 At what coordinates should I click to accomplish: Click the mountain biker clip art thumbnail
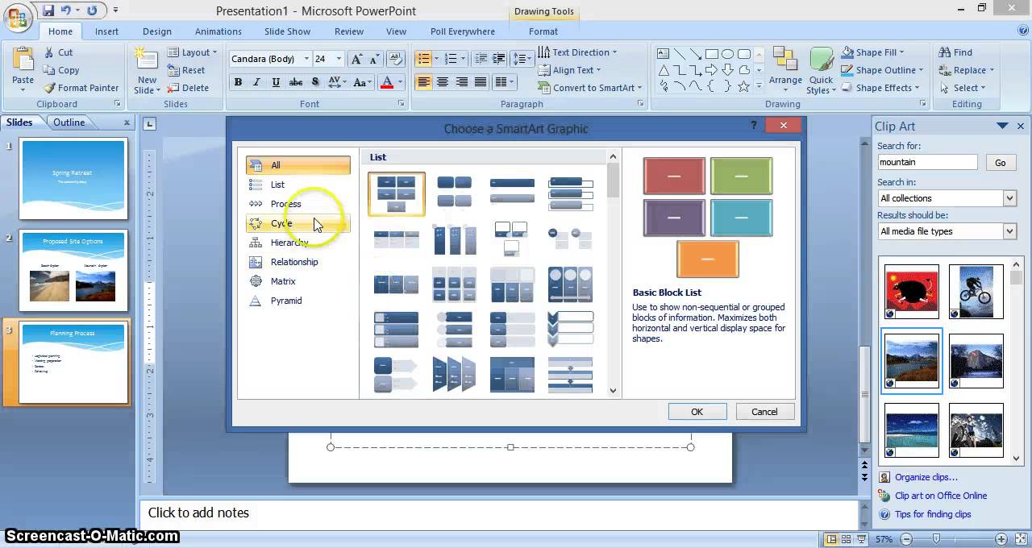pos(976,292)
